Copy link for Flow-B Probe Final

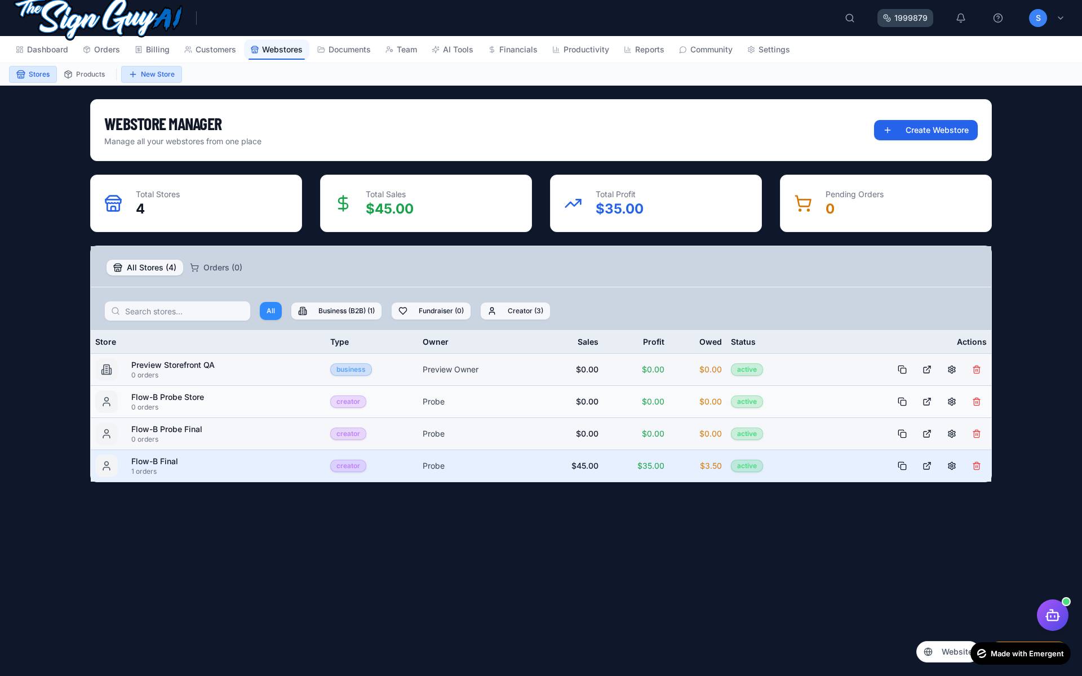pyautogui.click(x=902, y=434)
